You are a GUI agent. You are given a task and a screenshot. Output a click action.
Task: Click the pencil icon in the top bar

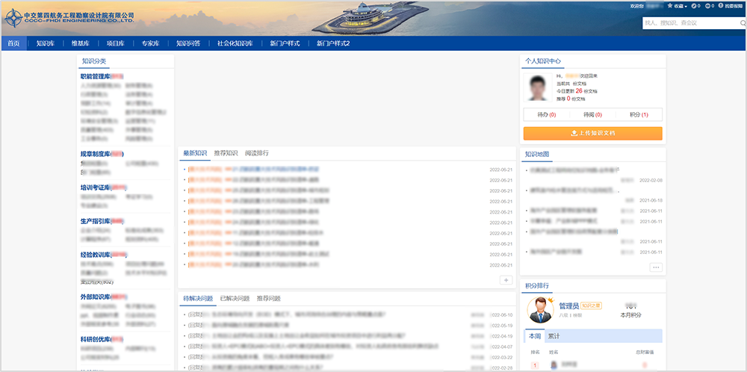point(694,6)
